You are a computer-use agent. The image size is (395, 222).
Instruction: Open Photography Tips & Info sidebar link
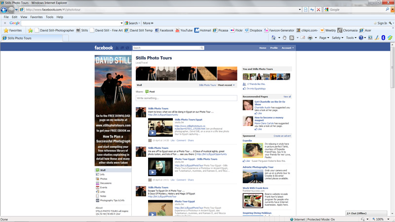(110, 201)
